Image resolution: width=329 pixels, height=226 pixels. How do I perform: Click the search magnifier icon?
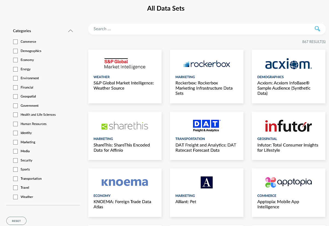pyautogui.click(x=317, y=29)
